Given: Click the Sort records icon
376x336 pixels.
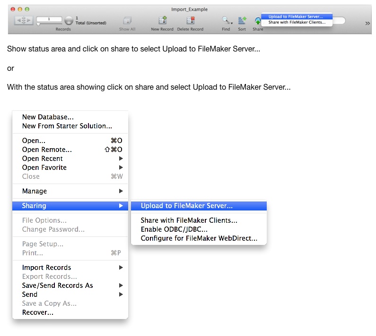Looking at the screenshot, I should [242, 21].
